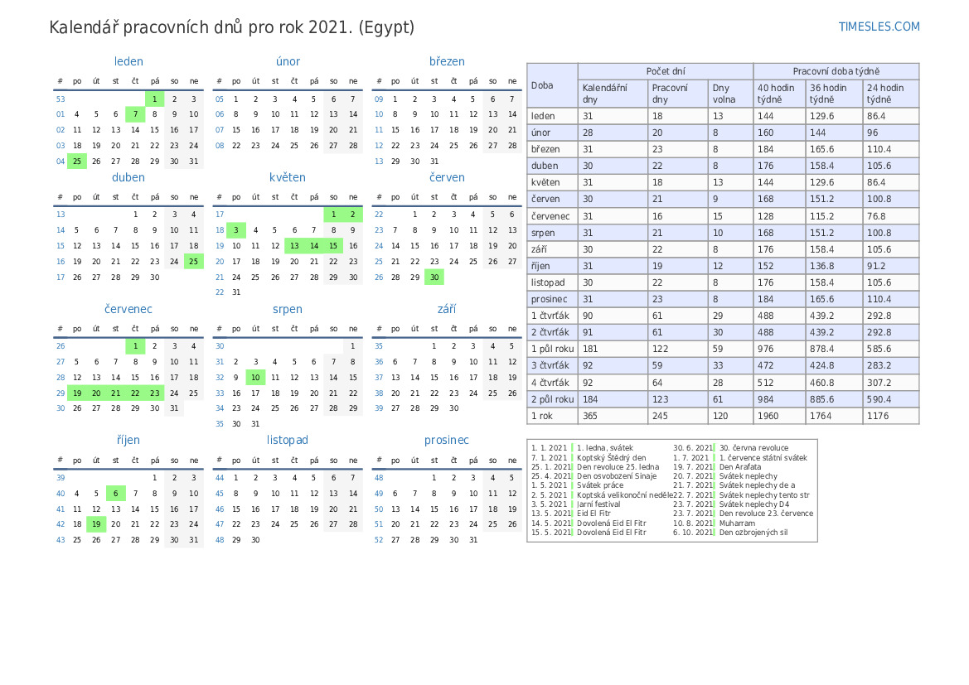Open the TIMESLES.COM link
This screenshot has height=685, width=969.
coord(879,27)
